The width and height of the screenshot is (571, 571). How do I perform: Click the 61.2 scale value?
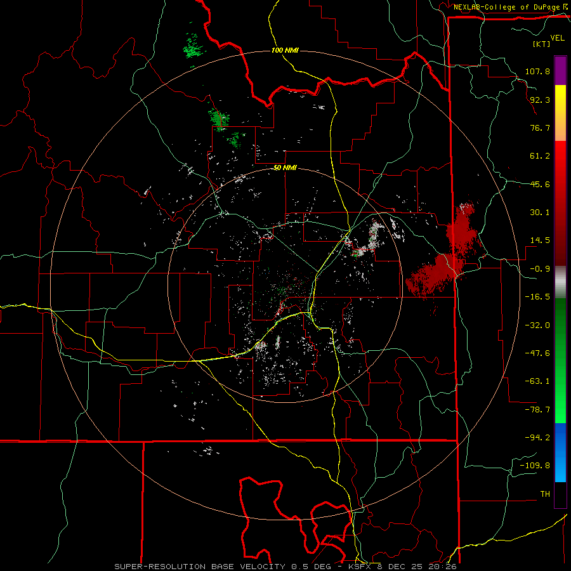pos(540,156)
